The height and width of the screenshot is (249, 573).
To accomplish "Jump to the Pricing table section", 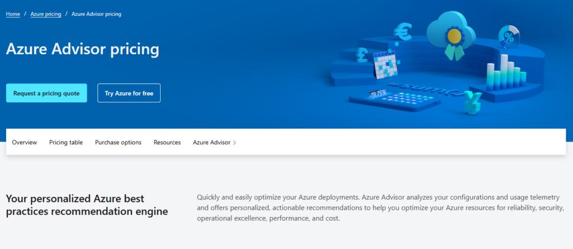I will tap(66, 142).
